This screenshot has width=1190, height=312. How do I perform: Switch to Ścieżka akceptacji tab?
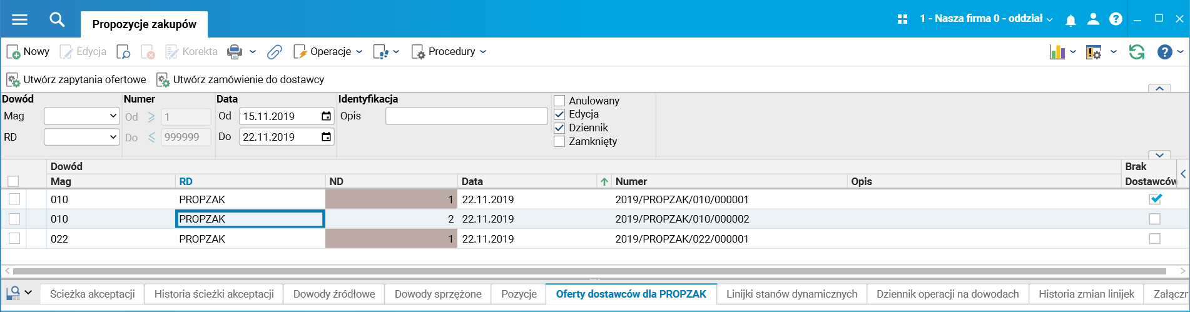(x=93, y=294)
